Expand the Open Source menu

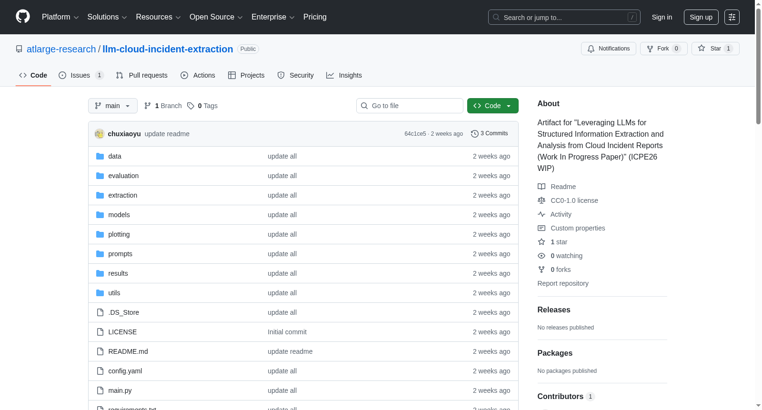tap(216, 17)
